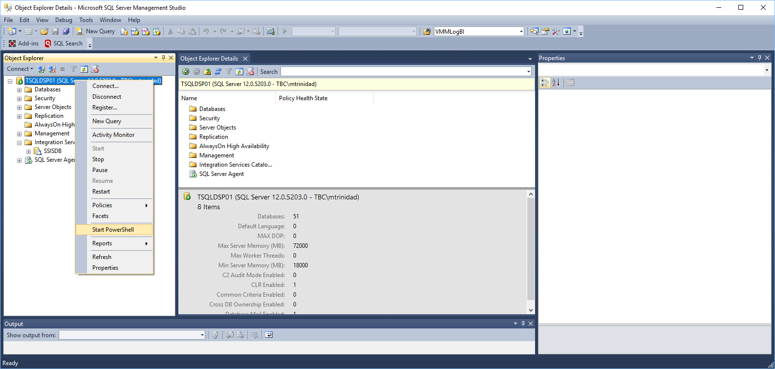Viewport: 775px width, 369px height.
Task: Click Facets in the context menu
Action: tap(114, 216)
